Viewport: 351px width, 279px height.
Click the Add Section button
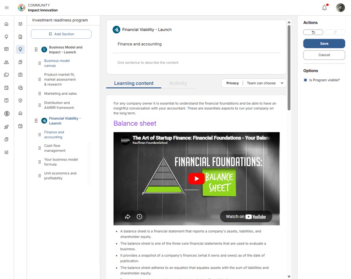point(61,34)
